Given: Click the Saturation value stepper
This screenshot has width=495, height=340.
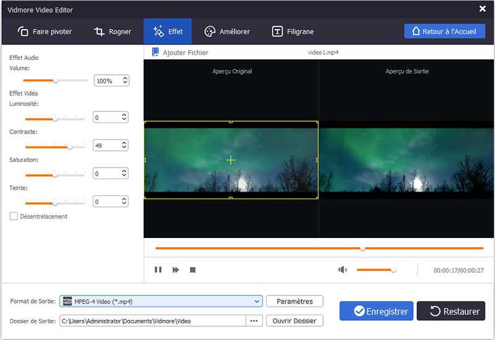Looking at the screenshot, I should pos(124,174).
